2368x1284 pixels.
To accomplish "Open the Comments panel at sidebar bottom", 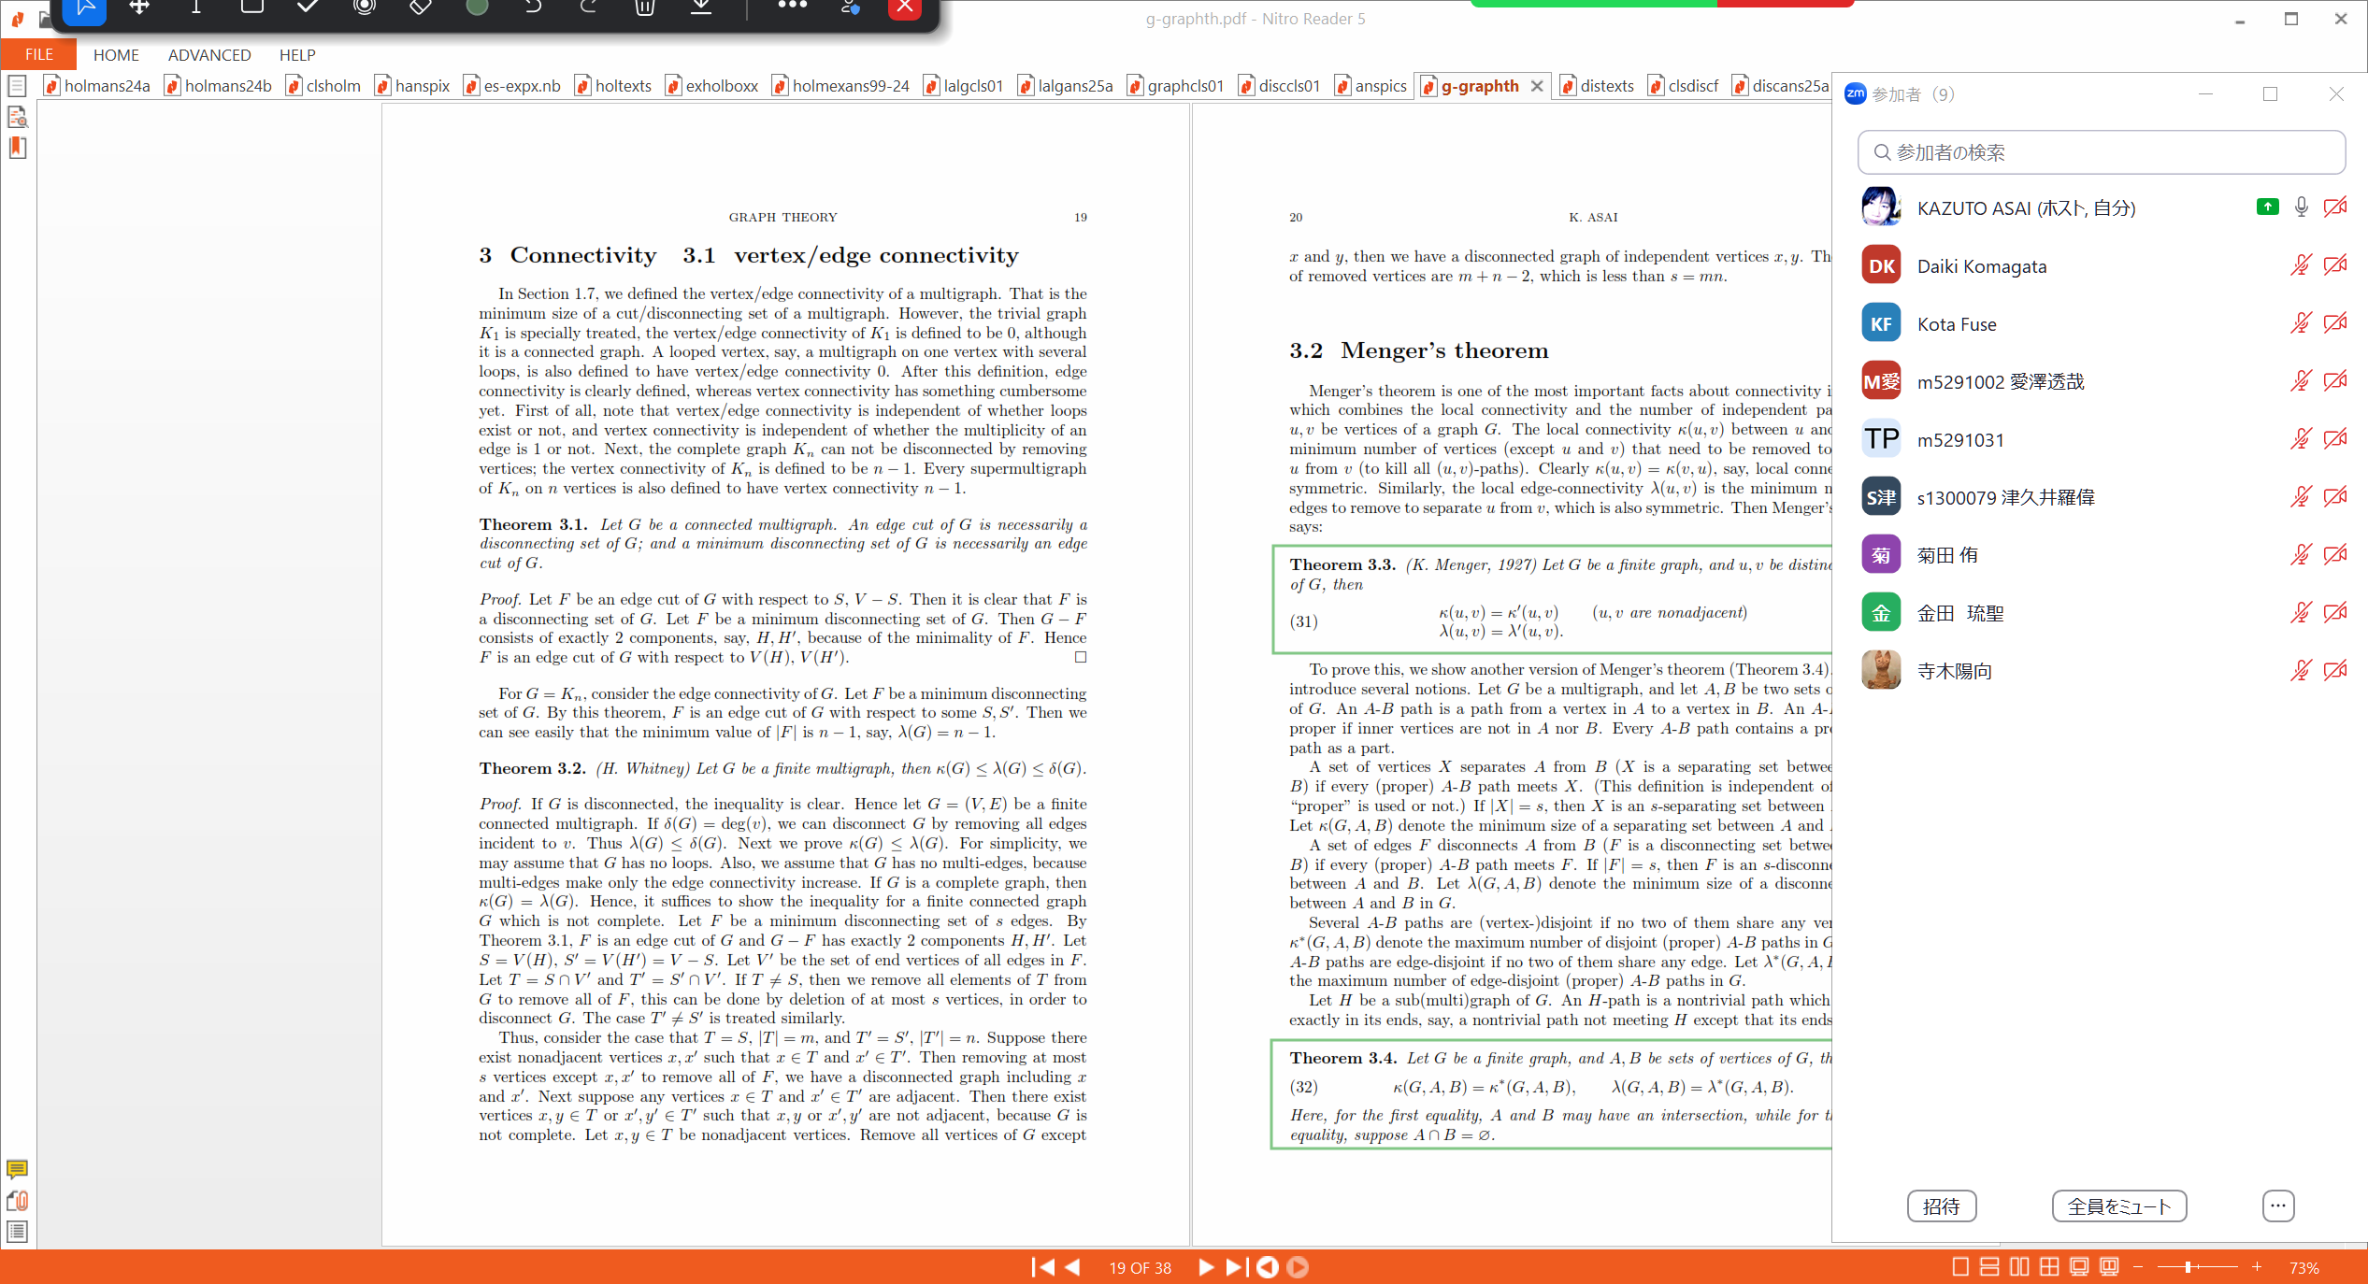I will coord(17,1170).
